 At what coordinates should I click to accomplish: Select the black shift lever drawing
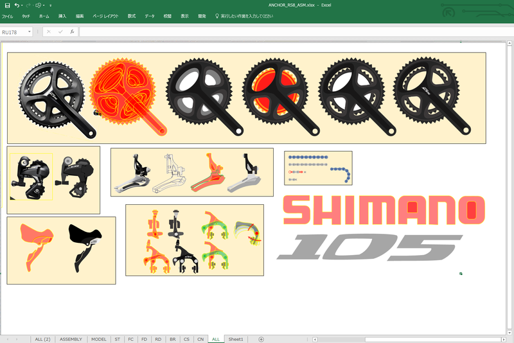pyautogui.click(x=85, y=248)
